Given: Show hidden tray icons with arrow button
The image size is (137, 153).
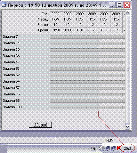Looking at the screenshot, I should pos(101,149).
